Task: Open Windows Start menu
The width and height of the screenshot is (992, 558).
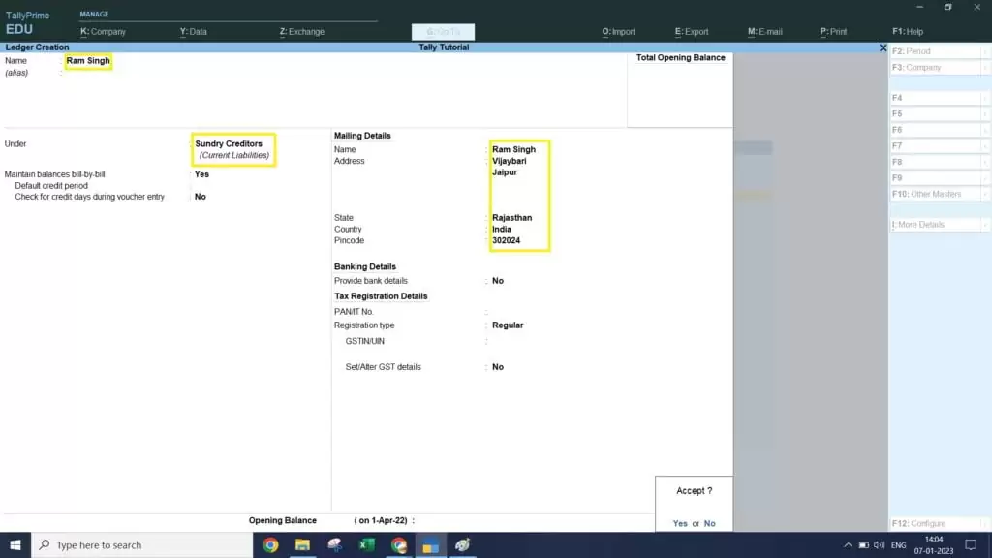Action: tap(15, 545)
